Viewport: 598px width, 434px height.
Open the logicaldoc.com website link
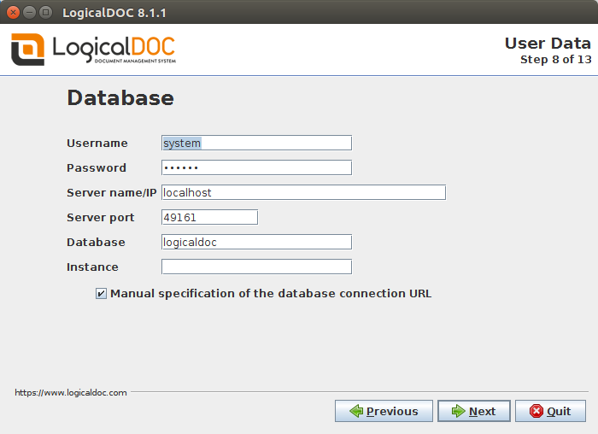71,392
